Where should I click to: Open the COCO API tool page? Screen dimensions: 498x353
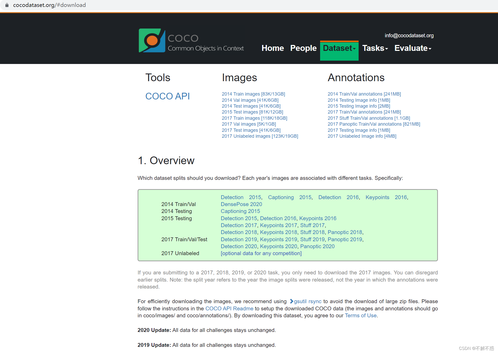[x=167, y=96]
